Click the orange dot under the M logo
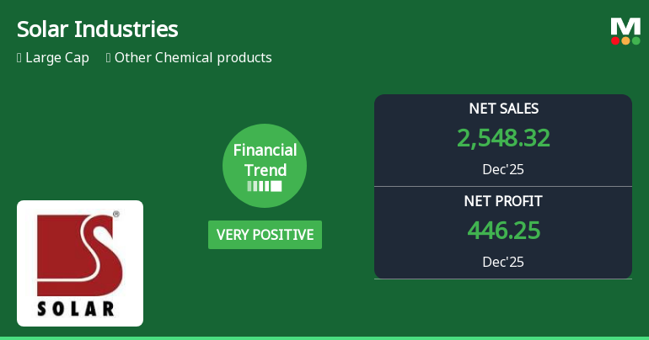Viewport: 649px width, 340px height. pyautogui.click(x=625, y=40)
